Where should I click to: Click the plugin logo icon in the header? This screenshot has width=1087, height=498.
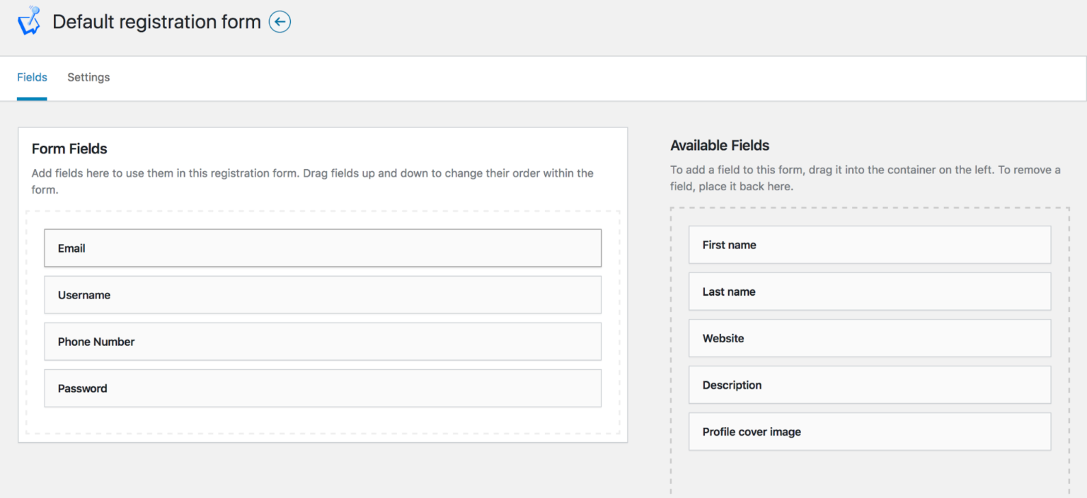point(29,20)
